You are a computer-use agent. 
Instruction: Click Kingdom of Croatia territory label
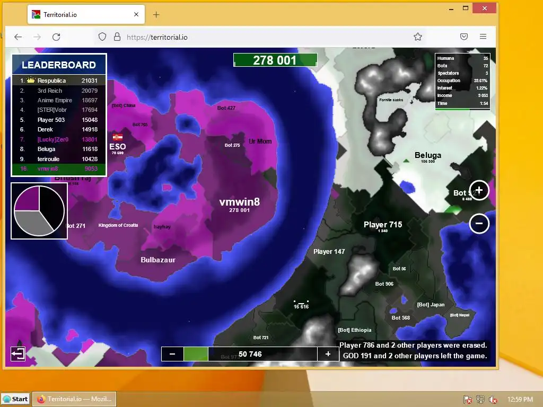(118, 225)
